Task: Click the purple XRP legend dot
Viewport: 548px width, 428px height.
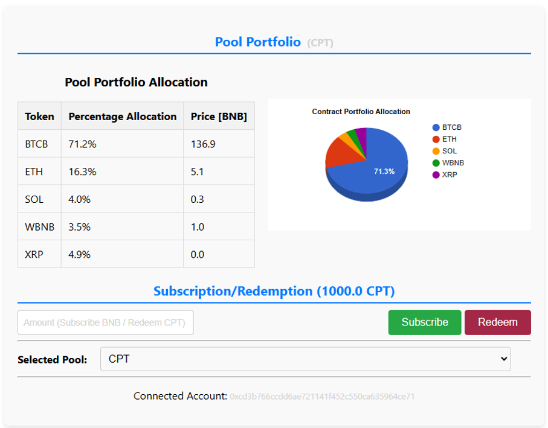Action: coord(436,175)
